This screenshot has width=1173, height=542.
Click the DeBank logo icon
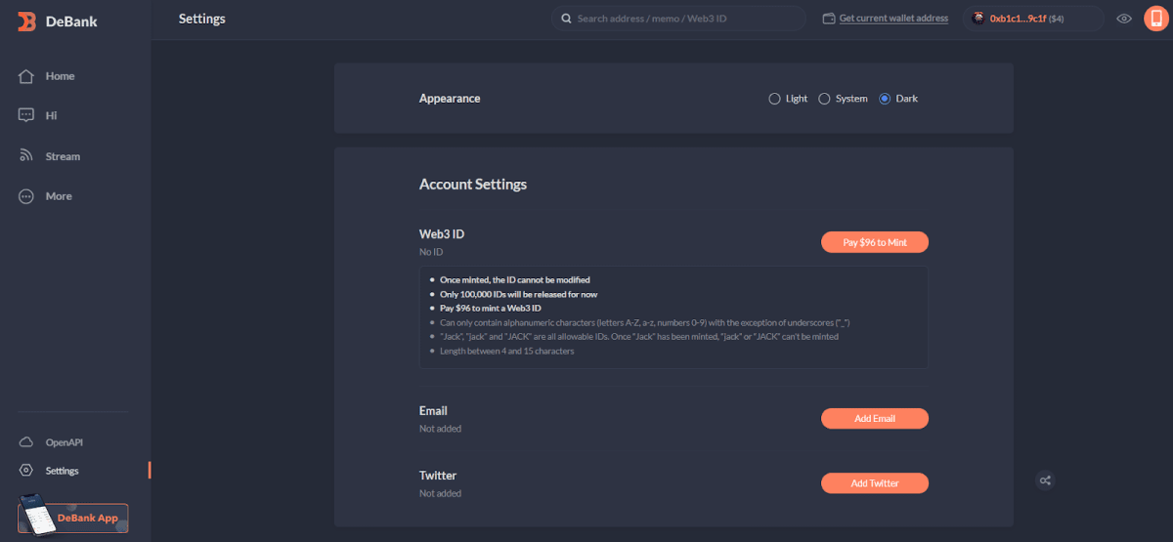tap(26, 20)
